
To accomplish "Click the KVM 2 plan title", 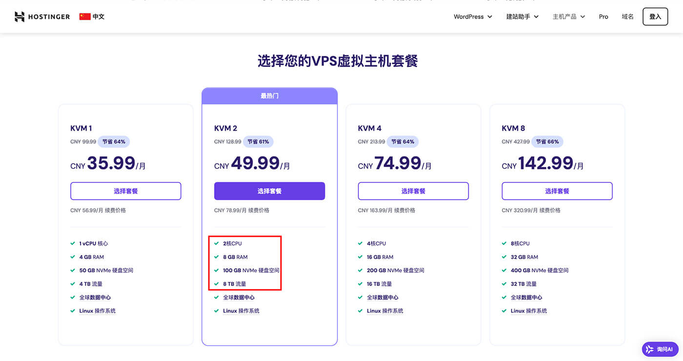I will (225, 128).
